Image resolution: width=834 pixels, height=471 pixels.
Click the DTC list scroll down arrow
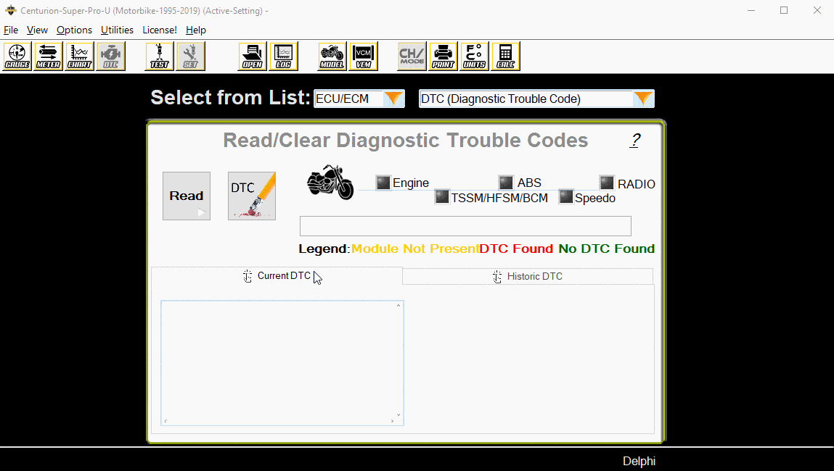[x=398, y=415]
